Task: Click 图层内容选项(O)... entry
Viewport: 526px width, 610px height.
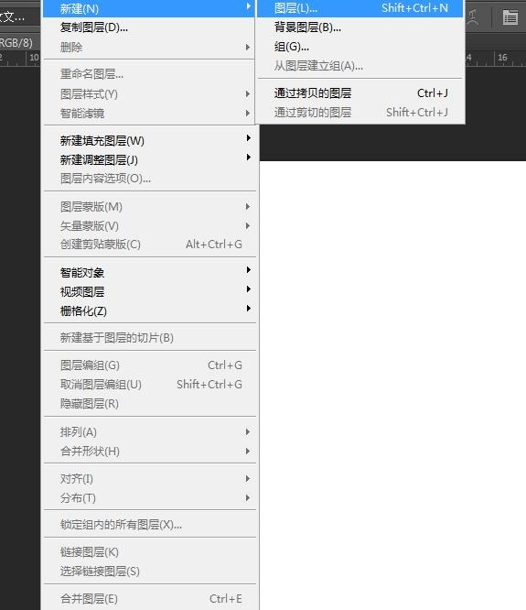Action: point(149,179)
